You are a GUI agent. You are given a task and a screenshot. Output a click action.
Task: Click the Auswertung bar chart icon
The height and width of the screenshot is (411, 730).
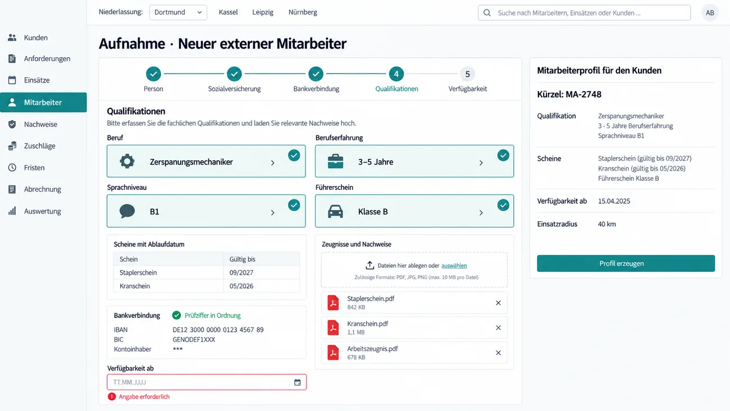click(12, 211)
